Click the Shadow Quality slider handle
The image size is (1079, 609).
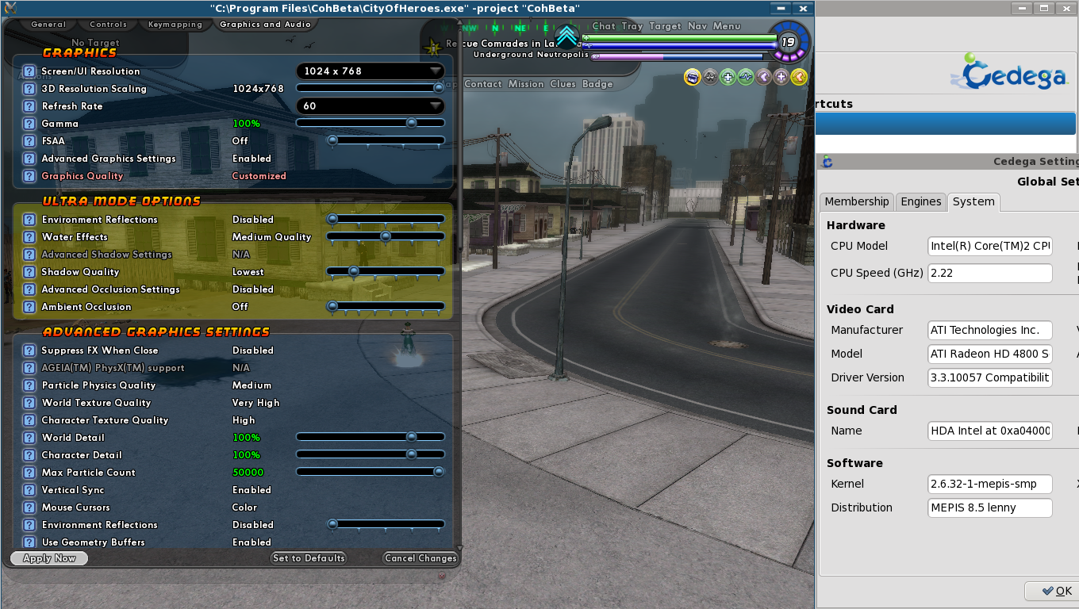(354, 271)
